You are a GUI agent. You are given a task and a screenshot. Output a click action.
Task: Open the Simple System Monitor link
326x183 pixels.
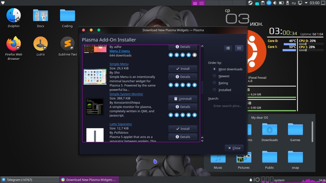point(126,94)
